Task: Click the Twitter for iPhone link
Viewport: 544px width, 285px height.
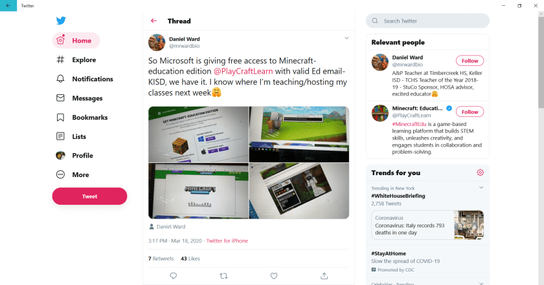Action: tap(227, 240)
